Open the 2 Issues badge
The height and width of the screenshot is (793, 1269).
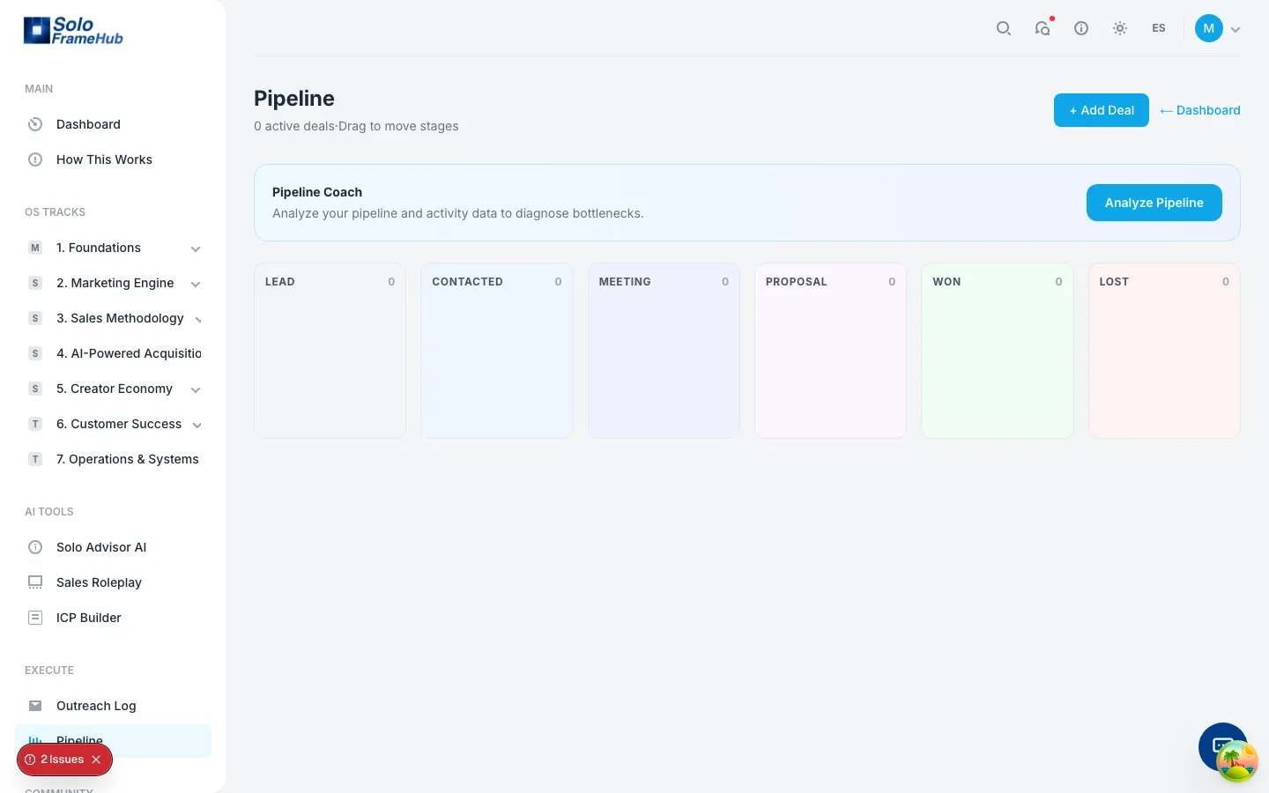(x=62, y=760)
